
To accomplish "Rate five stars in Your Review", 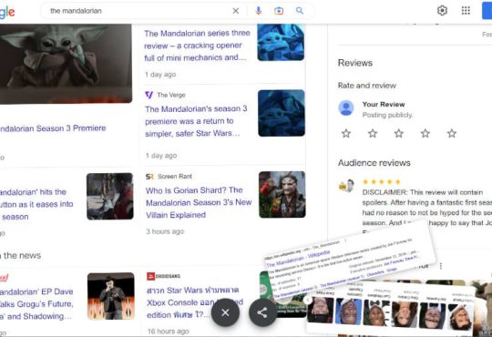I will coord(452,133).
